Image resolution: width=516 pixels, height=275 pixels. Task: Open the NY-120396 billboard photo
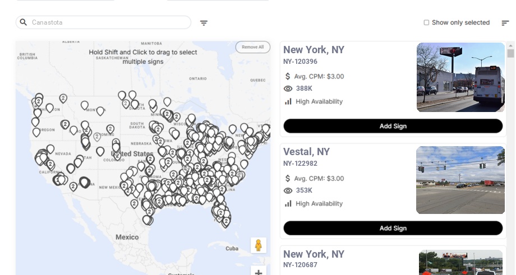pos(460,77)
